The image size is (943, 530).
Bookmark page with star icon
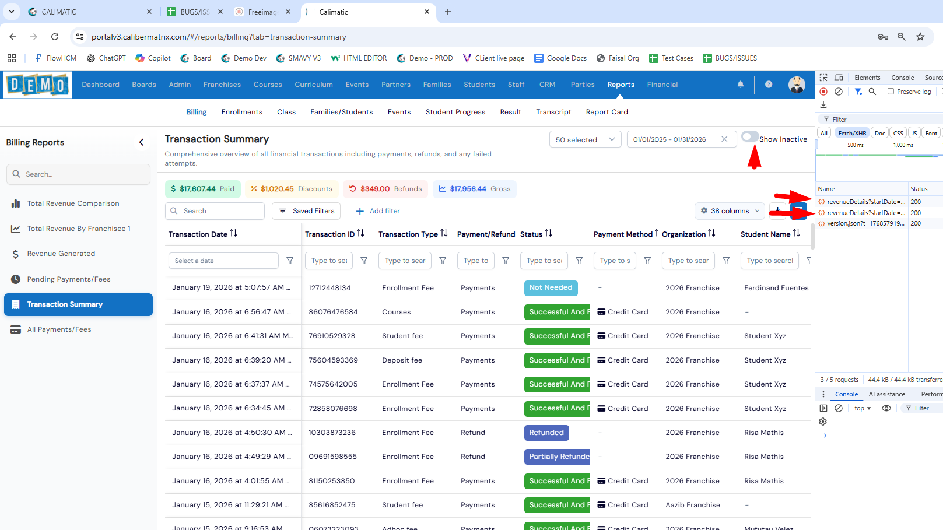920,37
